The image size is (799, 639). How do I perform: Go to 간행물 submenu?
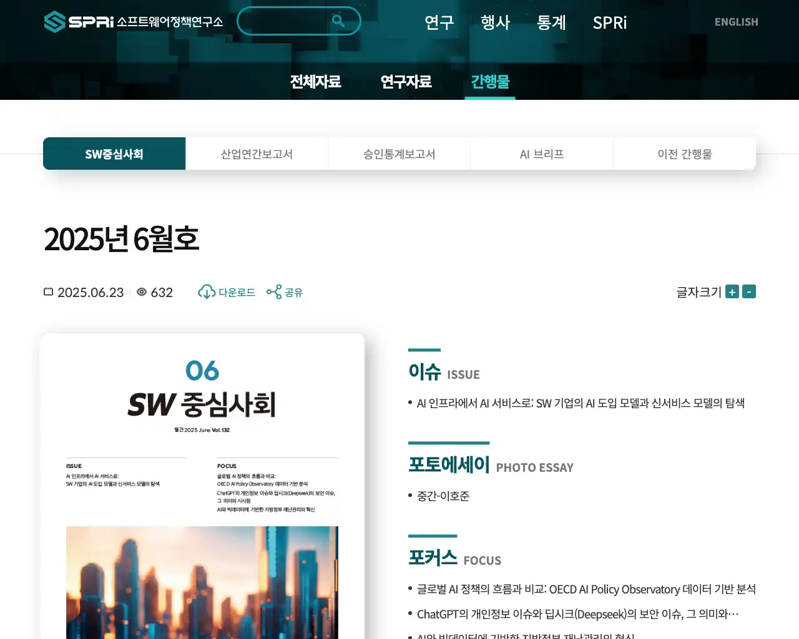tap(490, 82)
